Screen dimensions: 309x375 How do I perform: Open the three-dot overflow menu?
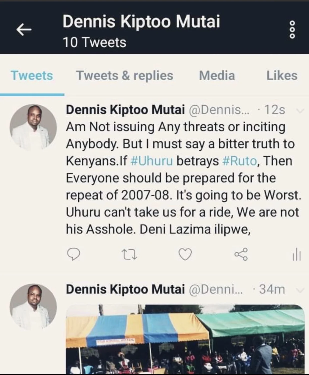292,30
